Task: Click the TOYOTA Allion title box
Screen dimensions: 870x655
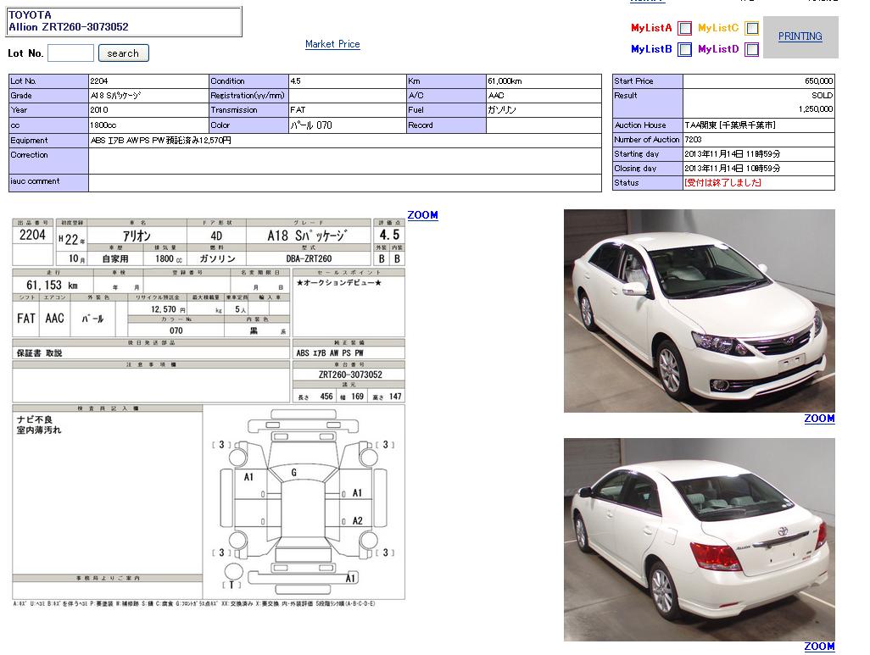Action: (x=124, y=21)
